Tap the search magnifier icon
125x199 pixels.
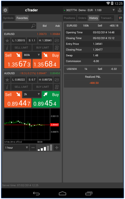click(33, 26)
